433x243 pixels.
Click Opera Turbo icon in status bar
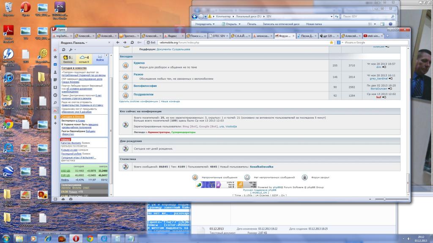coord(71,199)
